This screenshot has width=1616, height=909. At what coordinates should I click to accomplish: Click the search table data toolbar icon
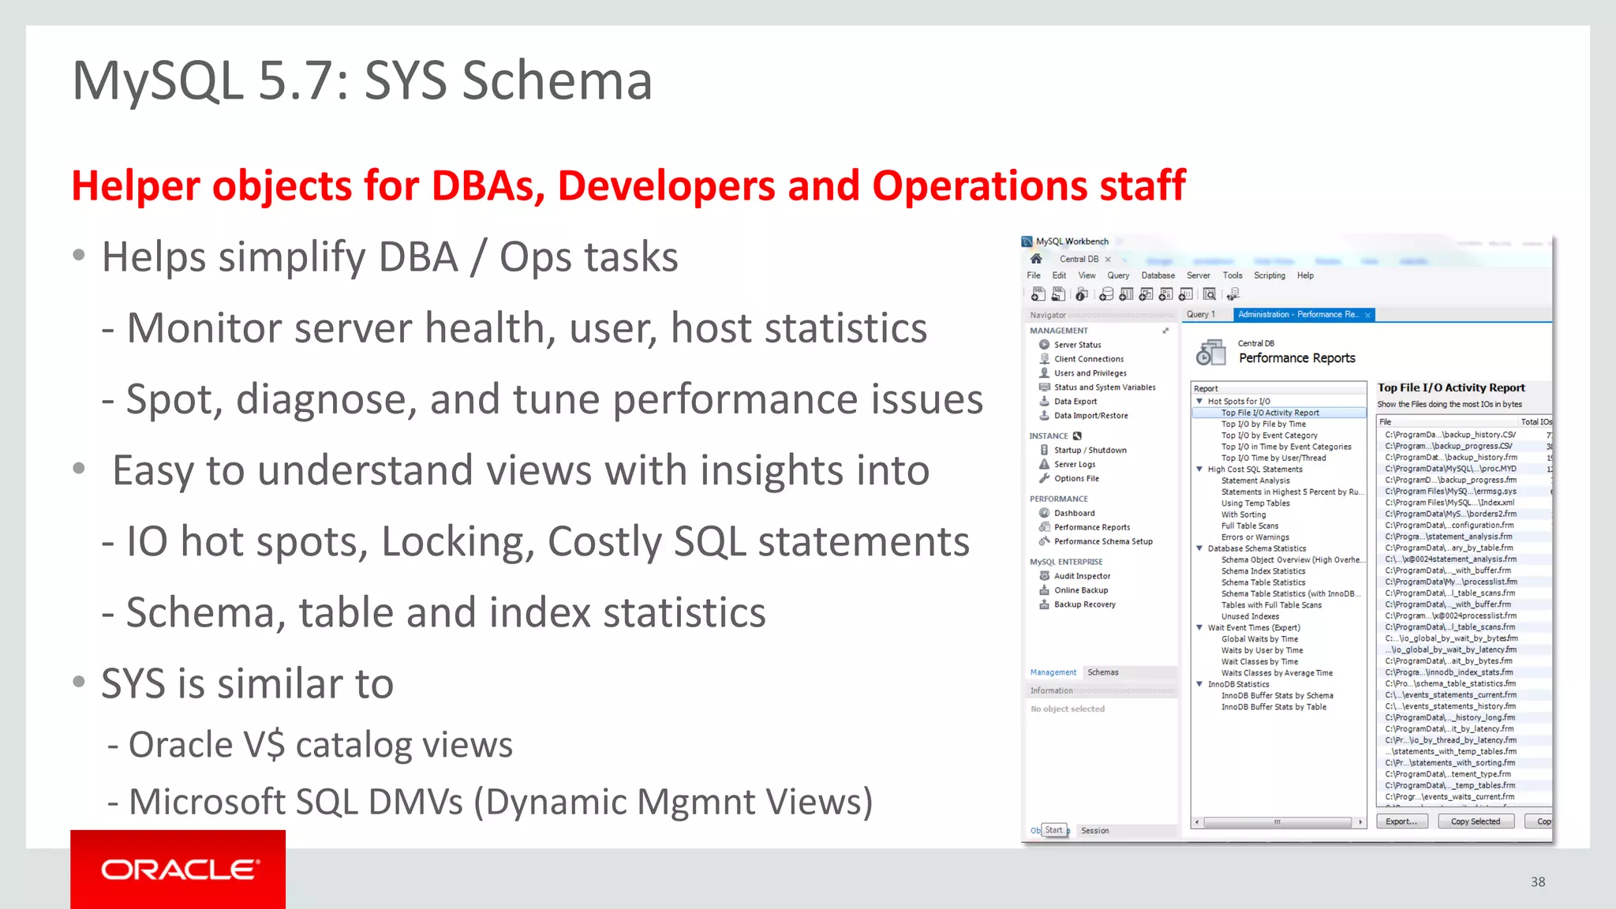click(1209, 294)
